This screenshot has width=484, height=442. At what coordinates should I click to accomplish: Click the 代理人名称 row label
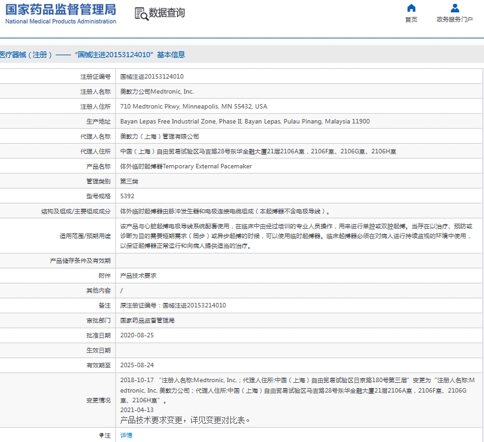click(96, 136)
